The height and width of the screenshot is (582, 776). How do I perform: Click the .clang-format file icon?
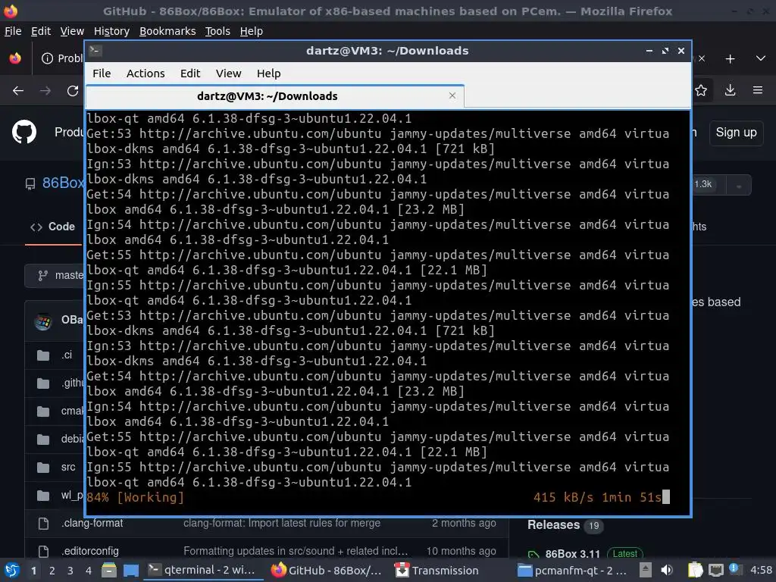click(x=43, y=523)
